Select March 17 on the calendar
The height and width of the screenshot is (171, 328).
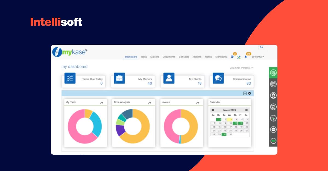pyautogui.click(x=230, y=127)
